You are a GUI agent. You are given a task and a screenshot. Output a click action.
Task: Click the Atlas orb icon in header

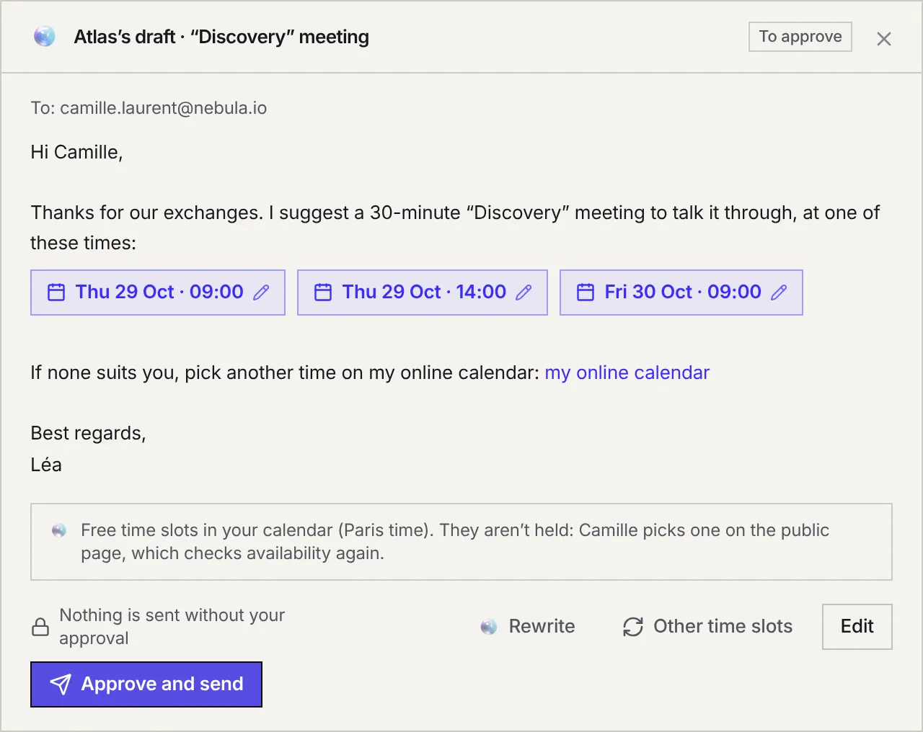[x=45, y=37]
